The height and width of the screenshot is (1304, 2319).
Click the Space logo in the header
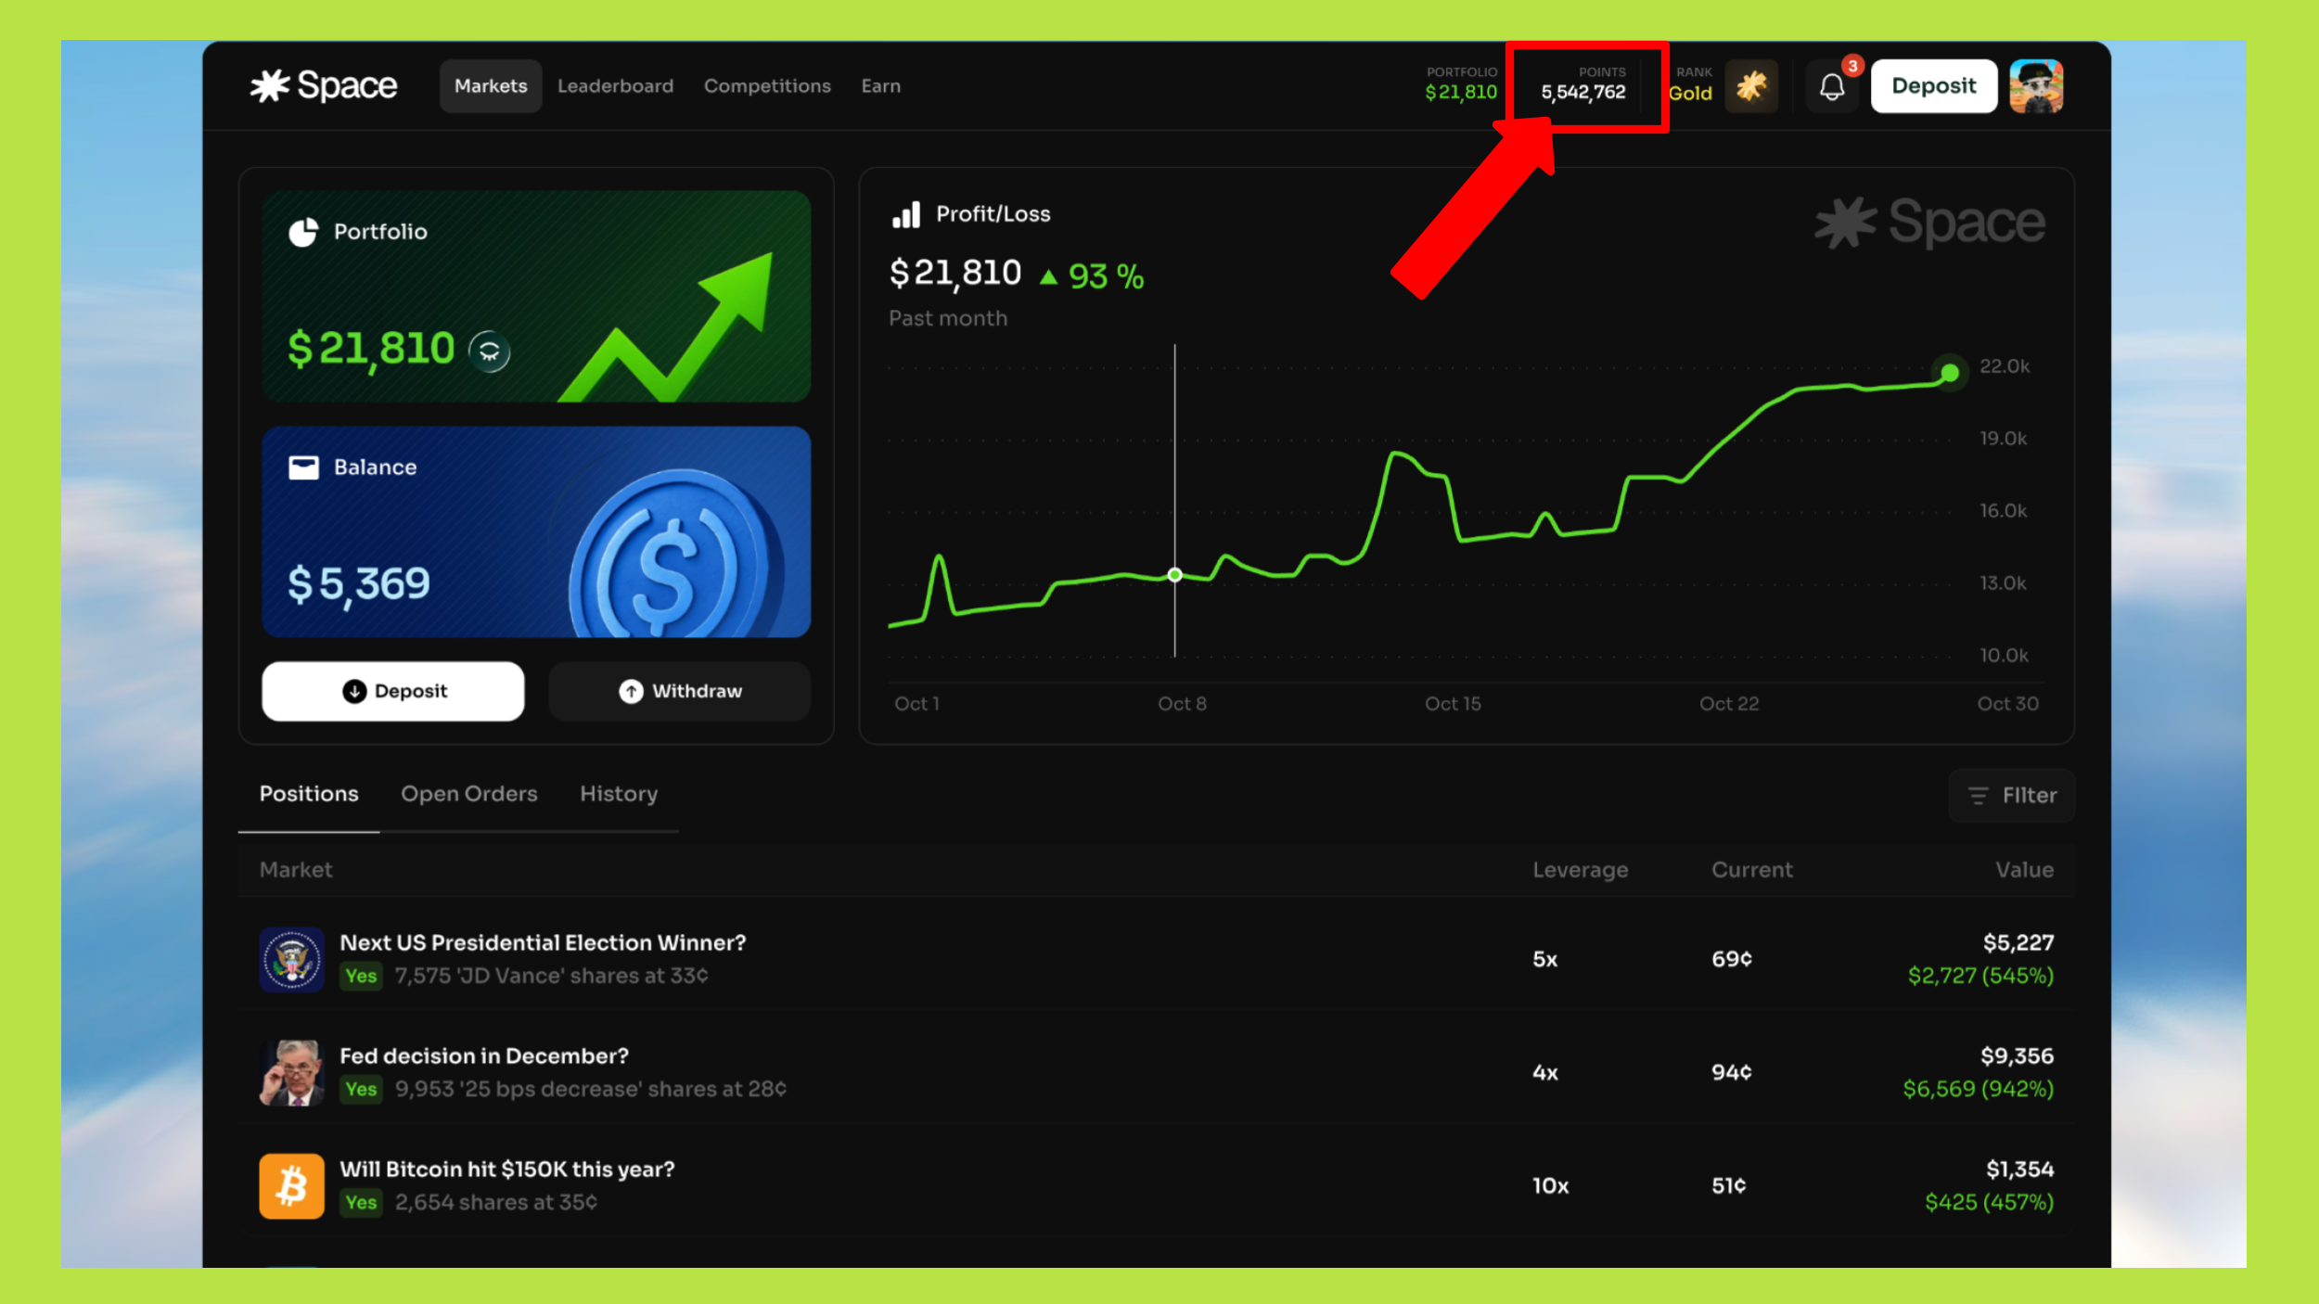pyautogui.click(x=323, y=86)
